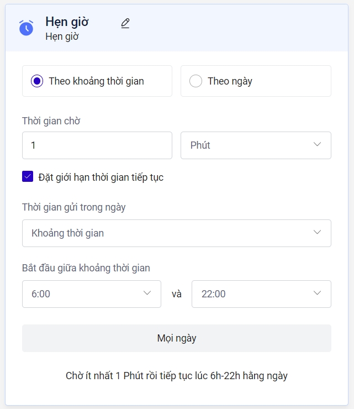Click the chevron arrow in Phút box

pos(317,145)
